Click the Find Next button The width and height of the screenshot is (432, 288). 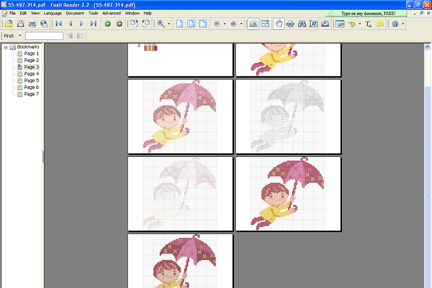80,36
